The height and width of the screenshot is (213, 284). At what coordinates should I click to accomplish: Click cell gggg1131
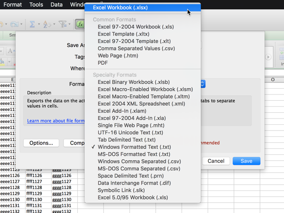pyautogui.click(x=64, y=205)
